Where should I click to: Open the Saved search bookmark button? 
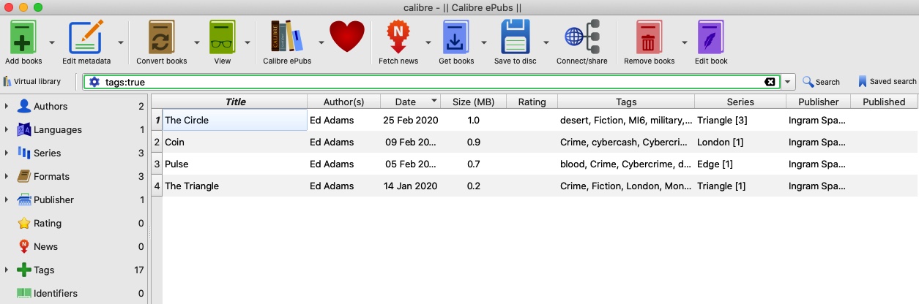tap(888, 82)
